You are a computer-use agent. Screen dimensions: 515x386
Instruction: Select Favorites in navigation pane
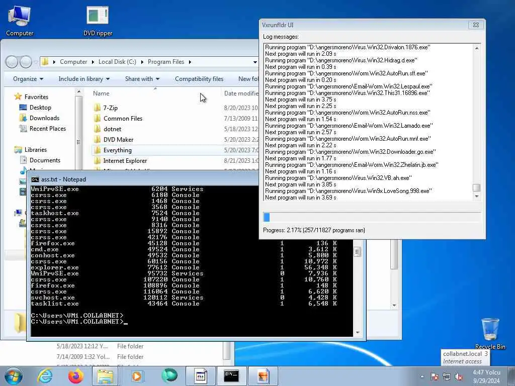pyautogui.click(x=36, y=97)
